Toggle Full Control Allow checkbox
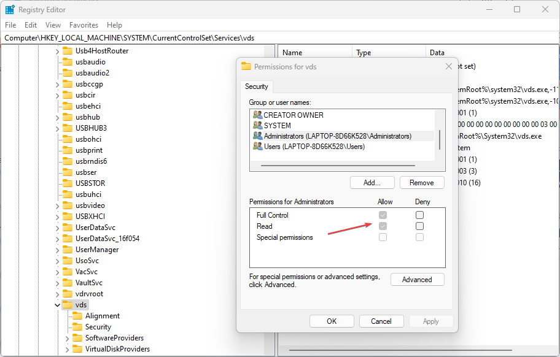 [383, 215]
